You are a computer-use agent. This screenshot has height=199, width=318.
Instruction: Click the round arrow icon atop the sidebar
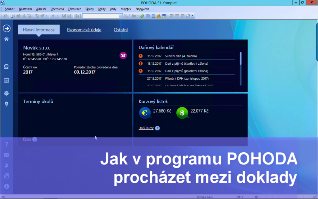click(7, 28)
